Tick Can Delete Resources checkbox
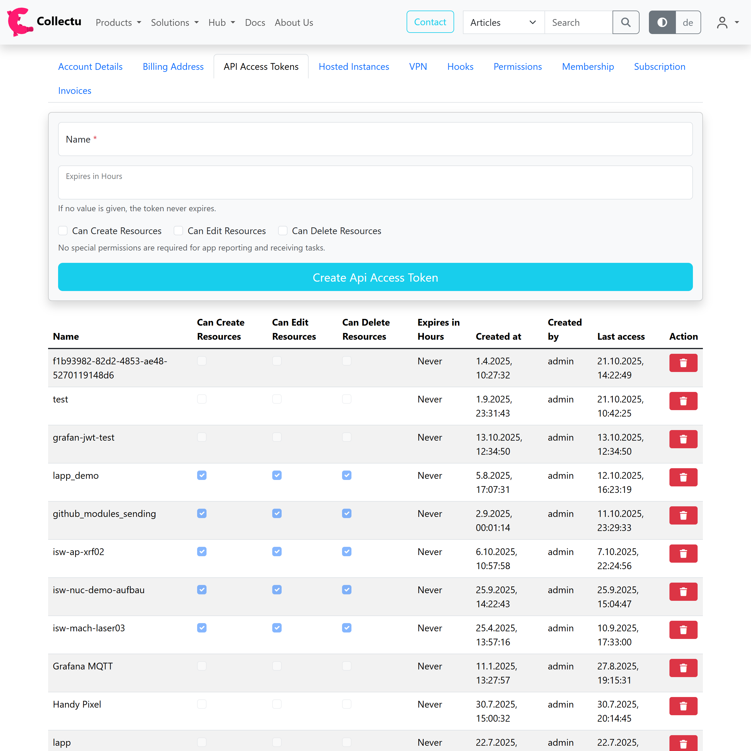 click(283, 231)
